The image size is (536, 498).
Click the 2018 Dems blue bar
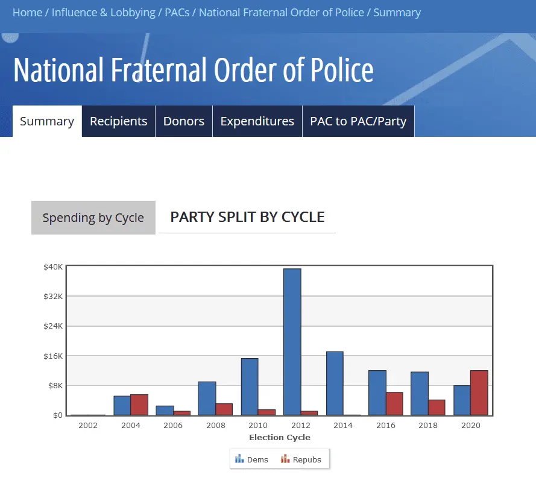pos(420,394)
